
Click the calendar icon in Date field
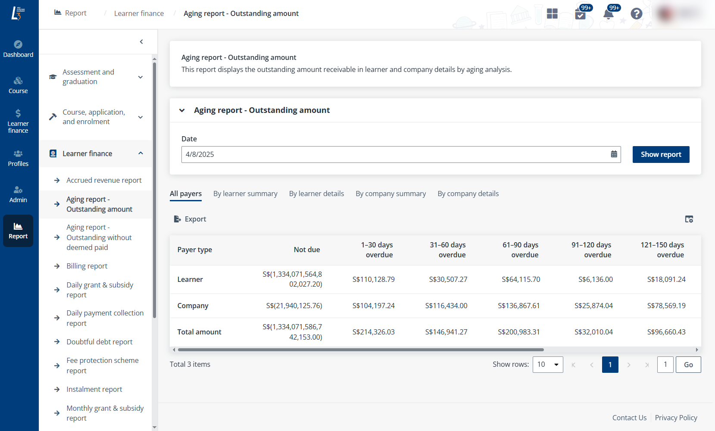(614, 154)
